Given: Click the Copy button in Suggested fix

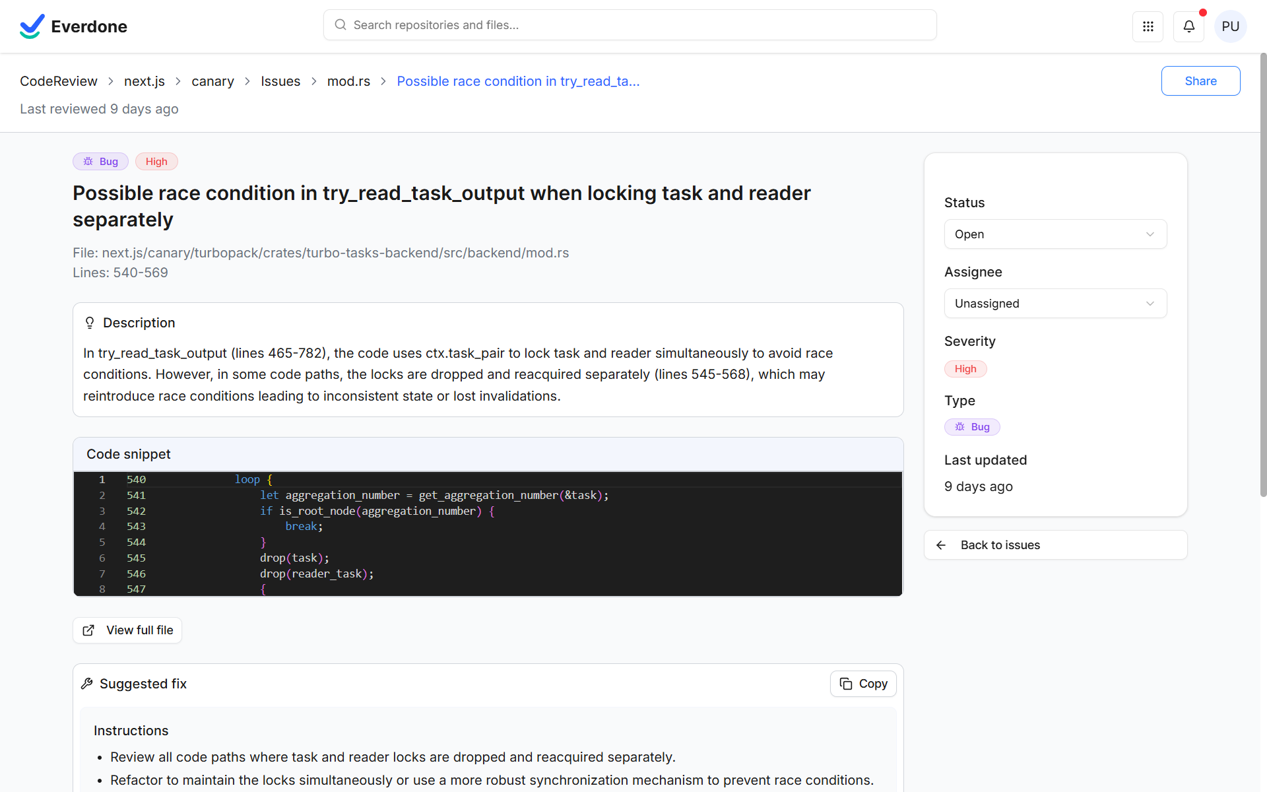Looking at the screenshot, I should click(x=863, y=684).
